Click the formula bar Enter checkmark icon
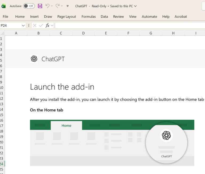The width and height of the screenshot is (205, 174). 41,25
